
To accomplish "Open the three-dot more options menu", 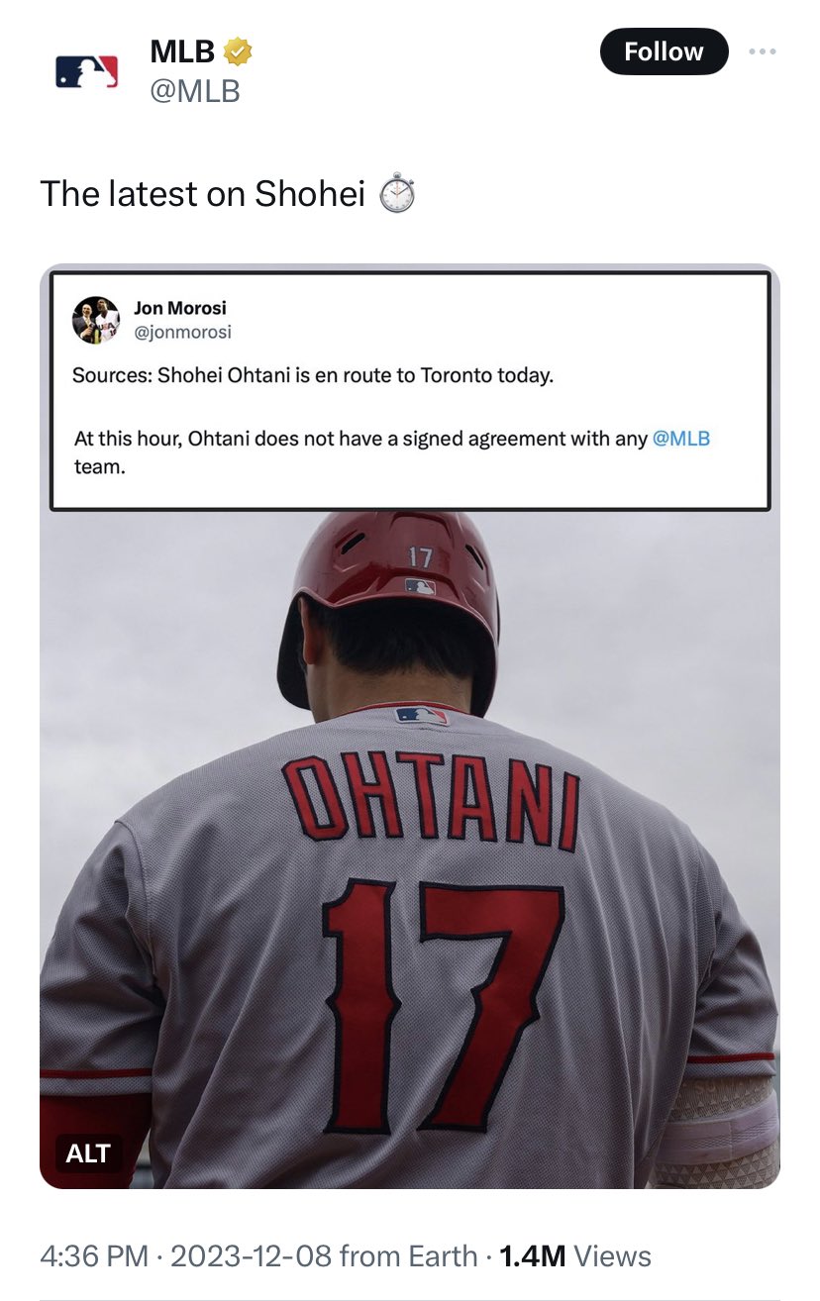I will tap(763, 51).
